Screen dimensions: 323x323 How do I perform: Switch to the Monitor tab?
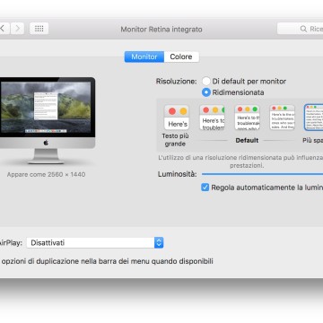(x=144, y=57)
